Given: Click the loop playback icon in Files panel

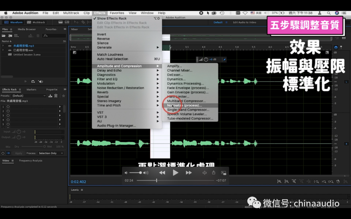Looking at the screenshot, I should pos(33,81).
